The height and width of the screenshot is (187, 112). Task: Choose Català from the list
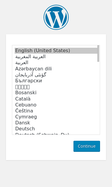click(56, 99)
